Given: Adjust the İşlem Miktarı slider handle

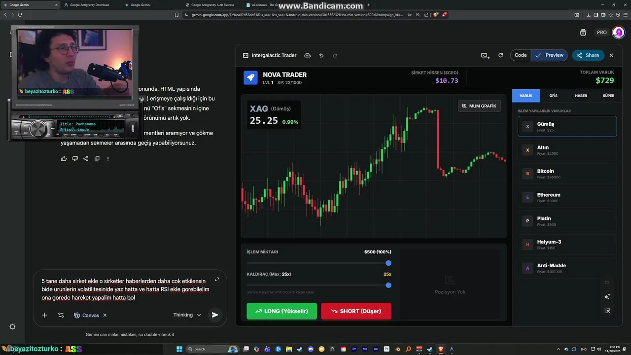Looking at the screenshot, I should click(x=388, y=263).
